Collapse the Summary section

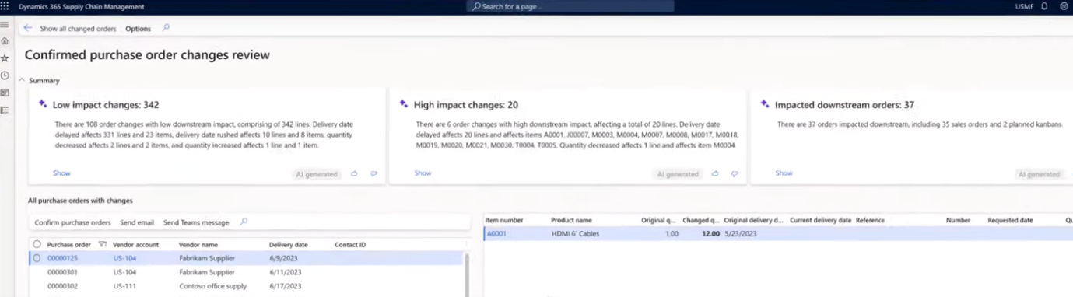click(24, 81)
